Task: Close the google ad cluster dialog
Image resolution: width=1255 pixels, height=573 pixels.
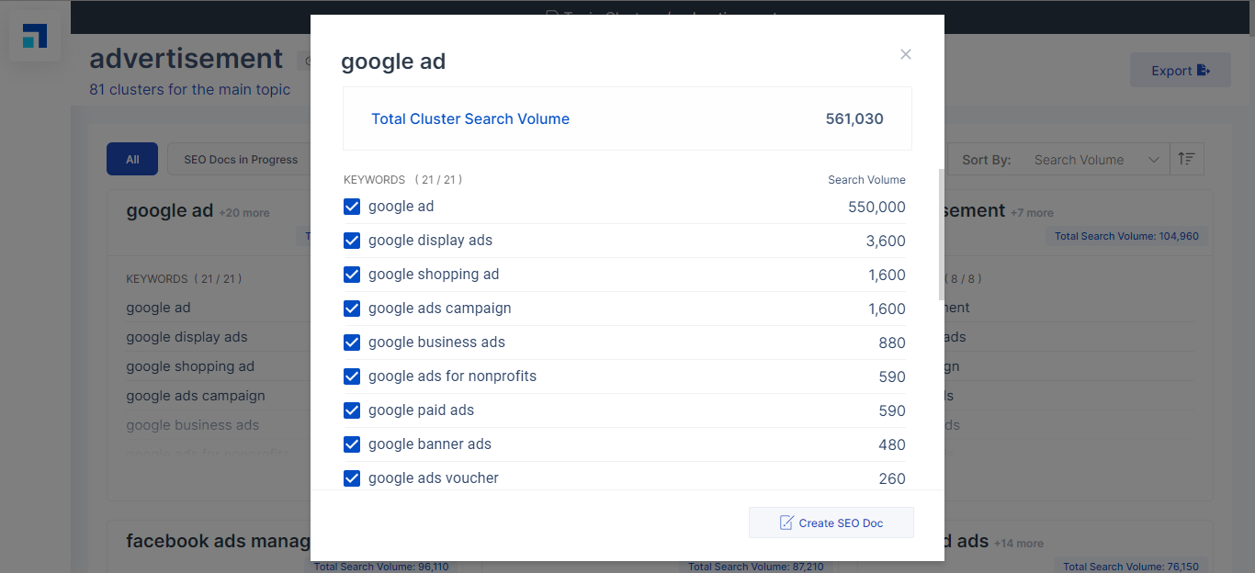Action: [x=906, y=54]
